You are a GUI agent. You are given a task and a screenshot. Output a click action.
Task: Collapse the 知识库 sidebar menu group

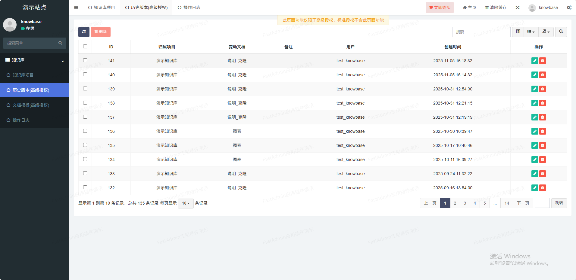[35, 60]
